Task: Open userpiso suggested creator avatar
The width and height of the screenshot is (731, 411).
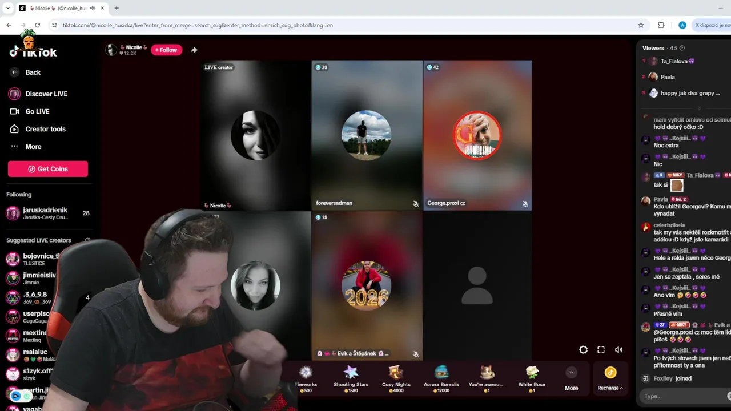Action: pyautogui.click(x=13, y=316)
